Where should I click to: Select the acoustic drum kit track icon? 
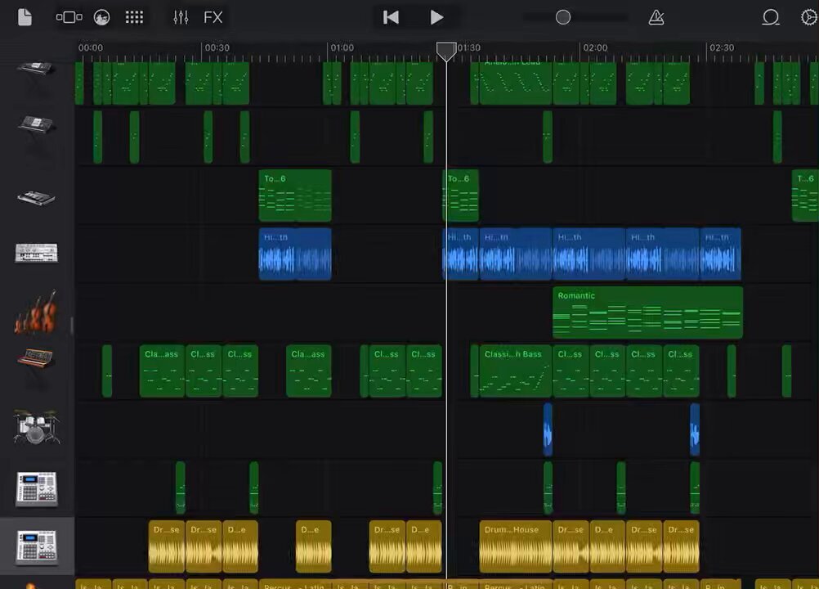(x=36, y=428)
